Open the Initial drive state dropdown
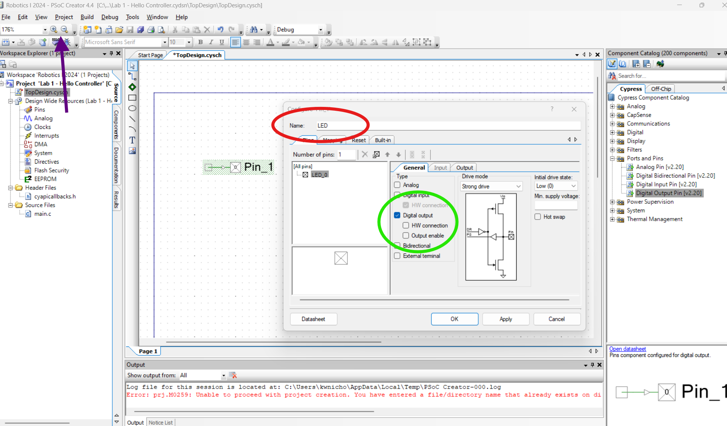This screenshot has width=727, height=426. pos(556,186)
